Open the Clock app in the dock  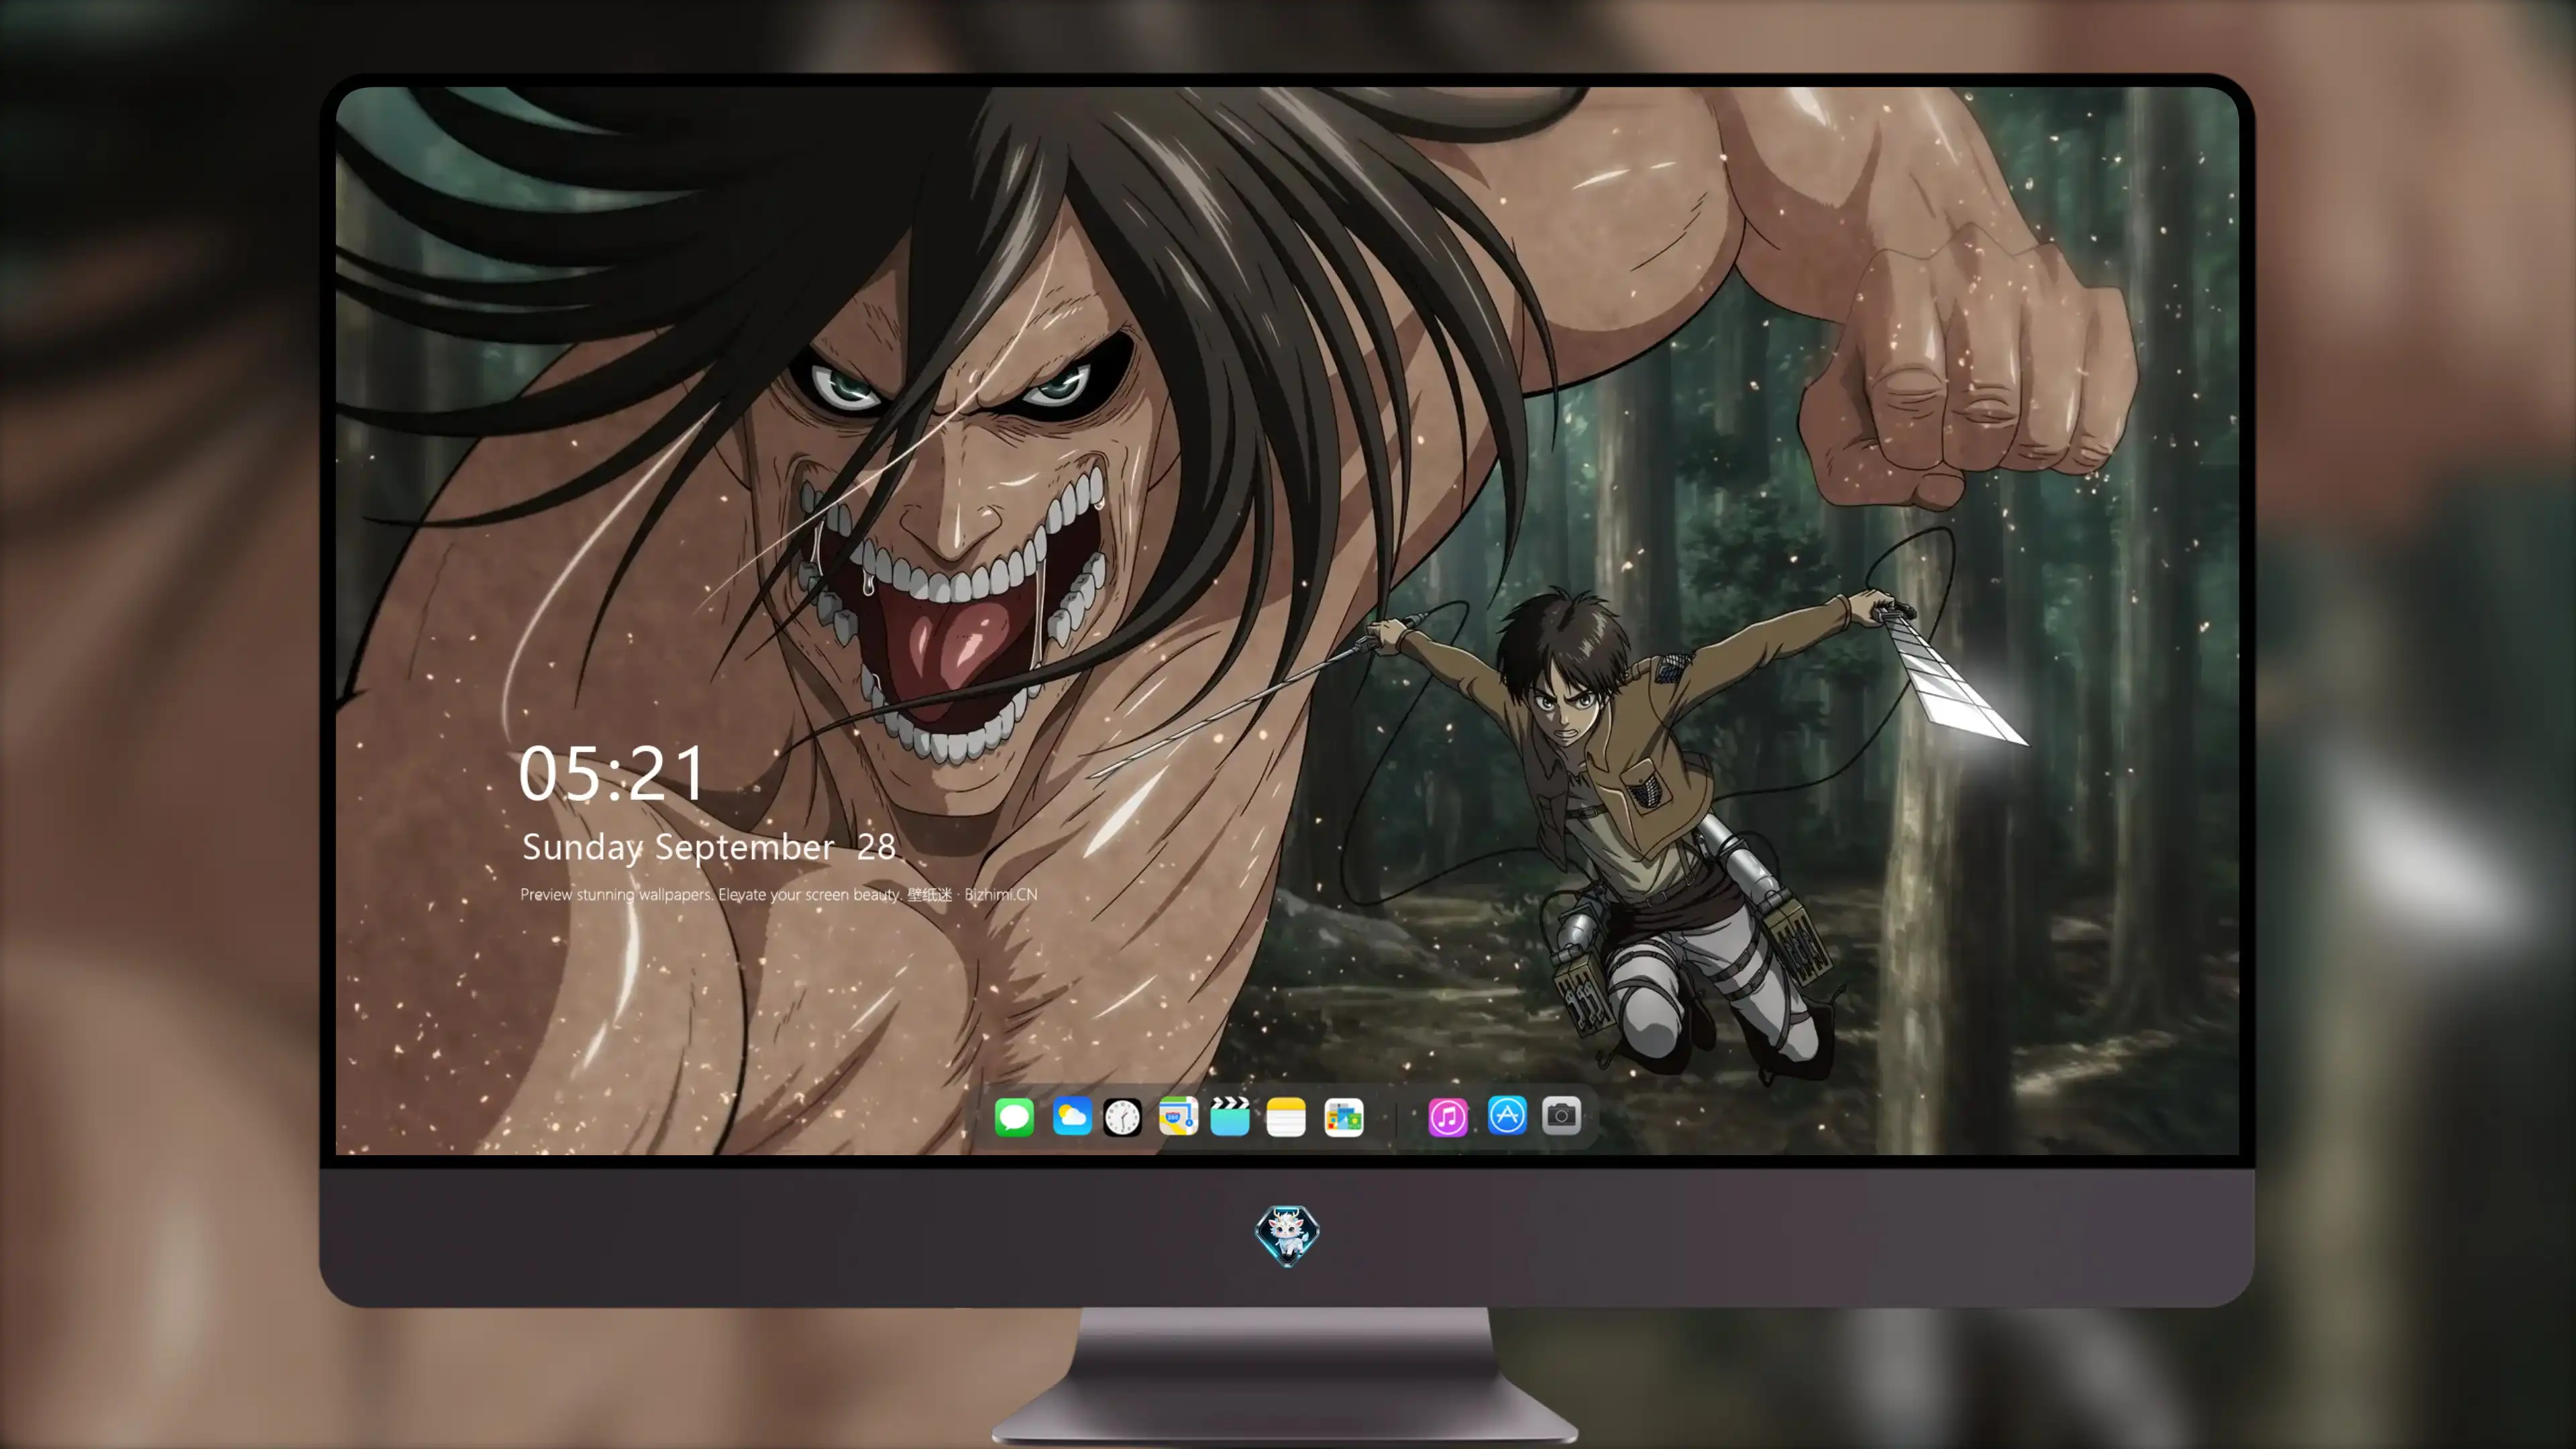pos(1122,1117)
